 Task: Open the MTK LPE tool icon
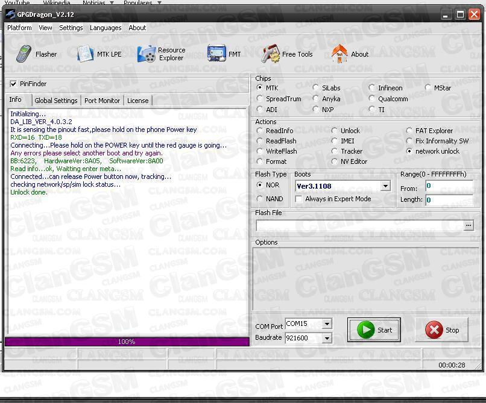[85, 54]
